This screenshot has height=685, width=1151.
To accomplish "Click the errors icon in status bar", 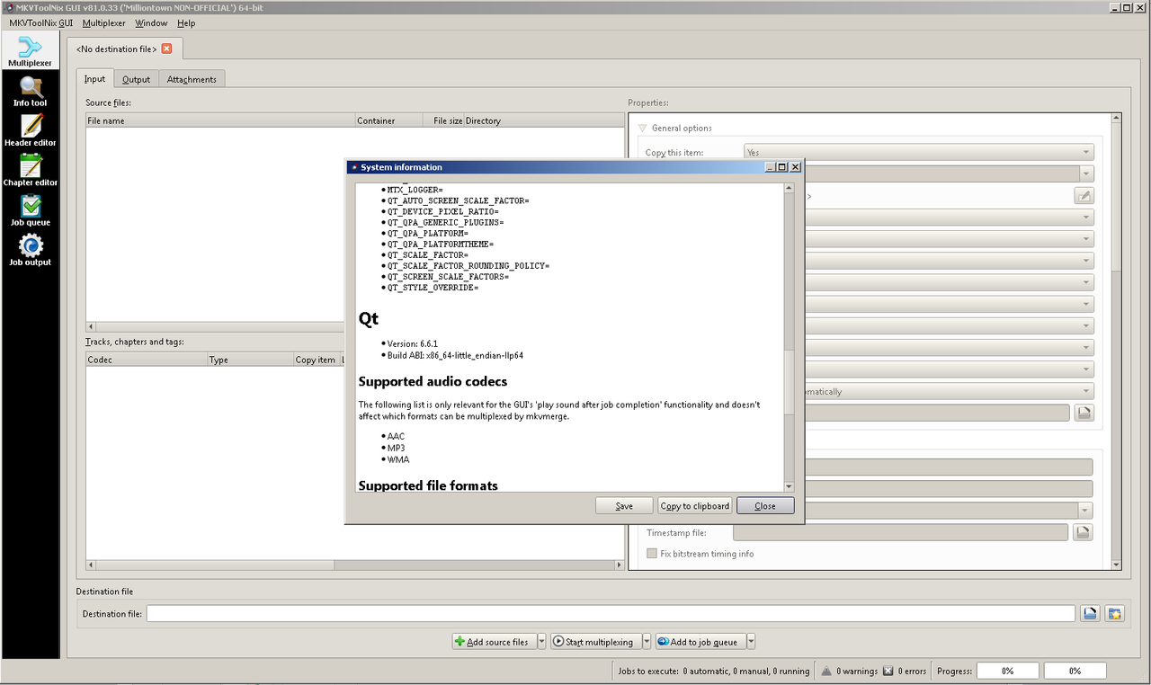I will tap(888, 671).
